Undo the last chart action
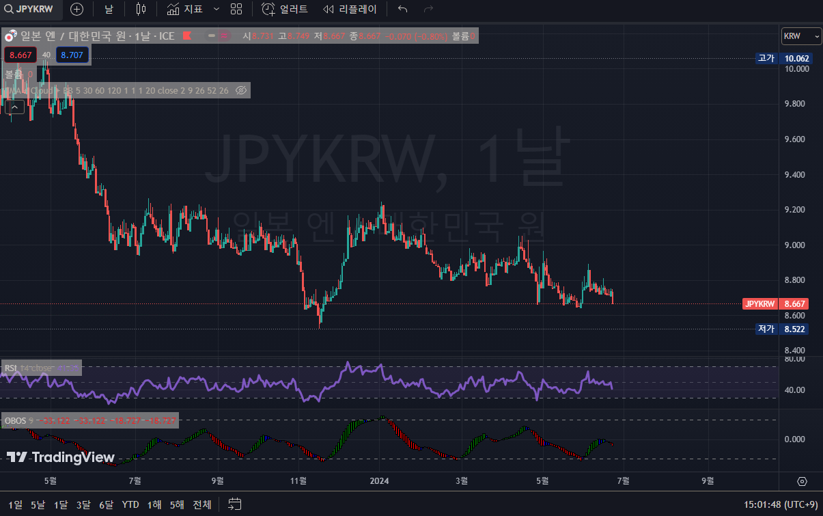823x516 pixels. point(403,10)
